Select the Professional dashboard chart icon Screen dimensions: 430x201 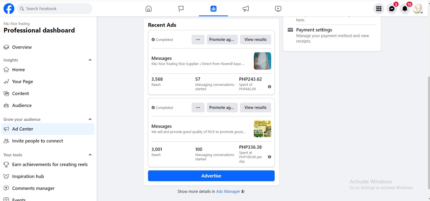pos(214,9)
